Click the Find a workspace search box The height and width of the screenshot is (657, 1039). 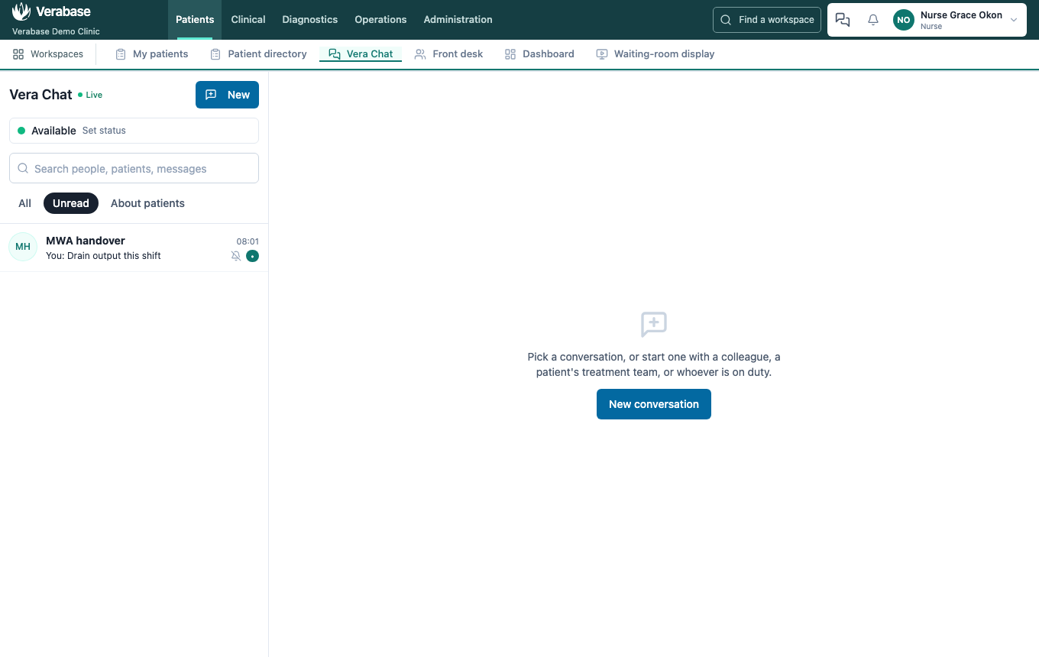(x=767, y=20)
